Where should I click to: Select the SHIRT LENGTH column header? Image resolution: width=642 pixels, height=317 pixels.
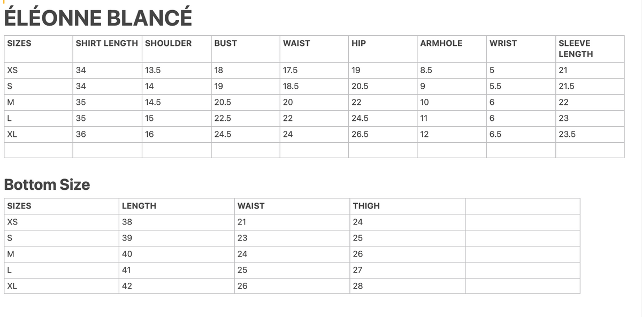(x=106, y=43)
